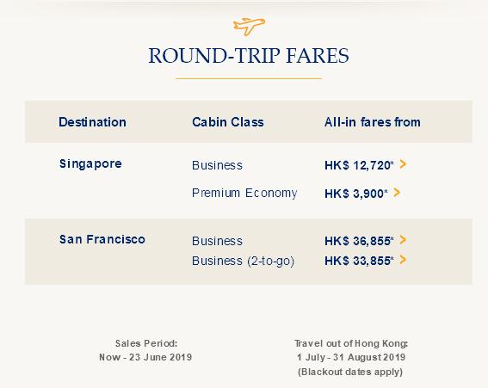This screenshot has width=488, height=388.
Task: Click the Business (2-to-go) cabin label
Action: tap(243, 261)
